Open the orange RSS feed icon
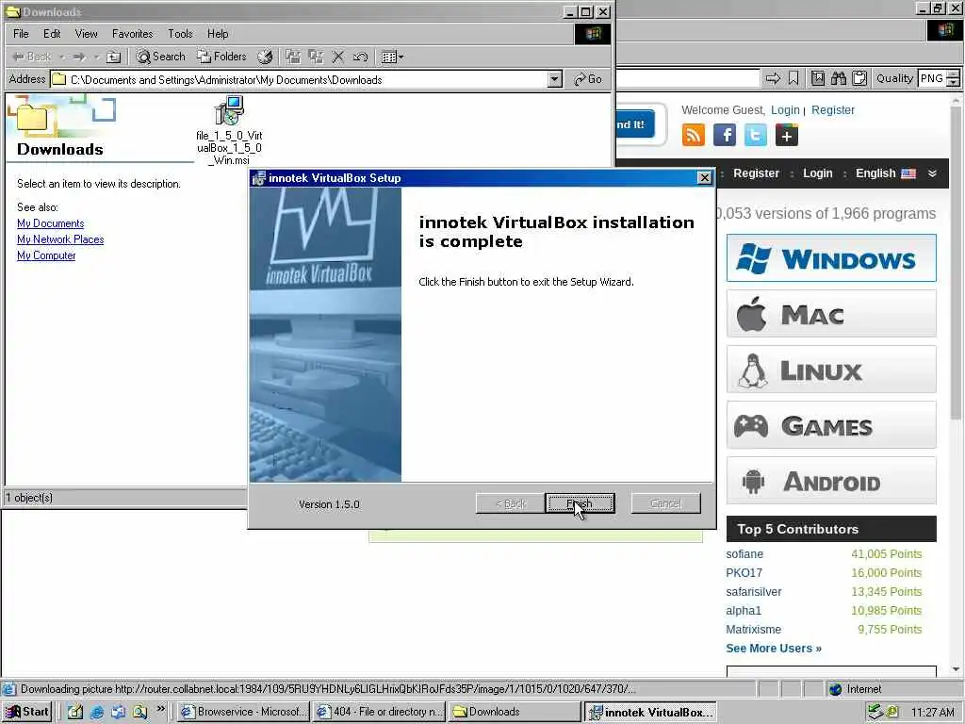Viewport: 965px width, 724px height. (694, 135)
